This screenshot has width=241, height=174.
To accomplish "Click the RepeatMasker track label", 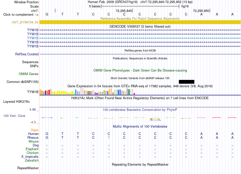I will click(x=28, y=168).
